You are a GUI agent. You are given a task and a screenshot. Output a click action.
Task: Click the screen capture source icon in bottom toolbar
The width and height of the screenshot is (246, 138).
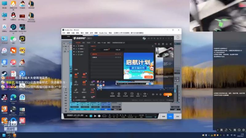coord(112,94)
